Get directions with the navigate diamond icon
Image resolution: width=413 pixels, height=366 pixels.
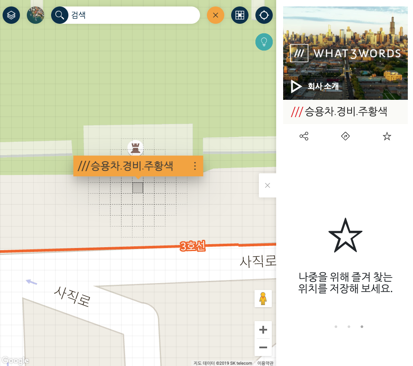point(345,136)
